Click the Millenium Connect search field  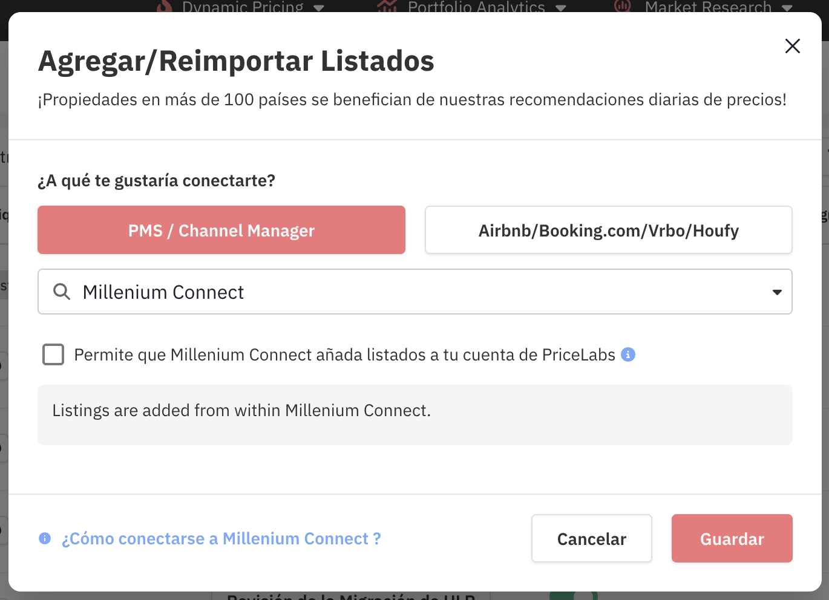point(411,292)
